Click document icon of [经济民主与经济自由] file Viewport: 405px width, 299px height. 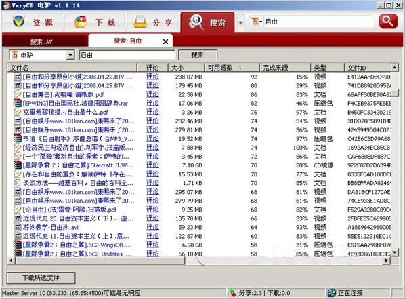(x=18, y=147)
